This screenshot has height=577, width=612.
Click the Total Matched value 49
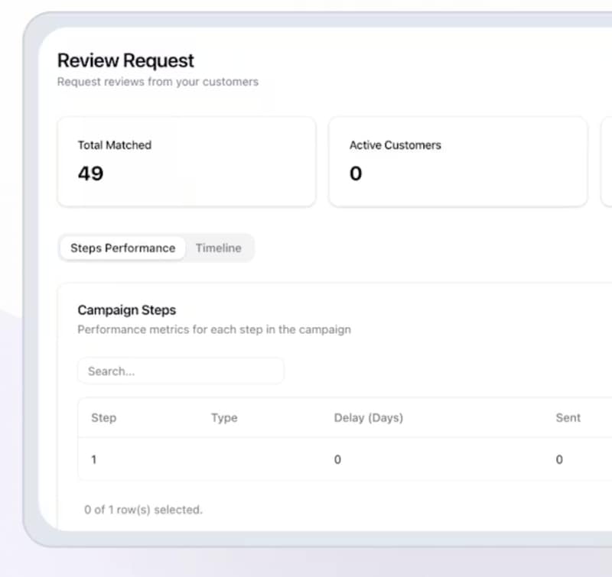[90, 173]
